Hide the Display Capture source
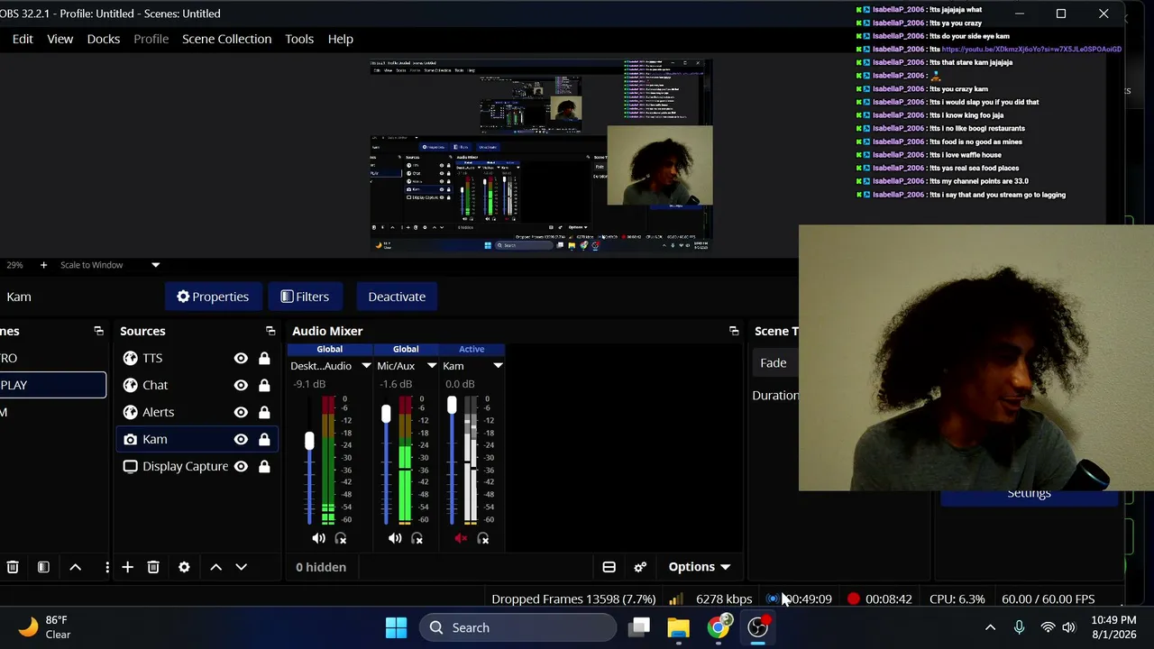This screenshot has height=649, width=1154. 241,466
